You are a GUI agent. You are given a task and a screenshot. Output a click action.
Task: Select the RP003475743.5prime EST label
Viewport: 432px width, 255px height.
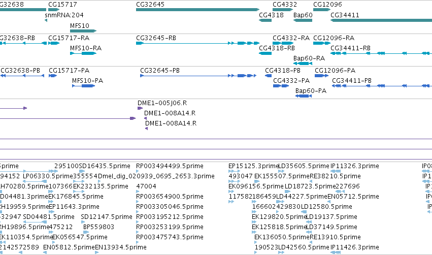[x=170, y=237]
